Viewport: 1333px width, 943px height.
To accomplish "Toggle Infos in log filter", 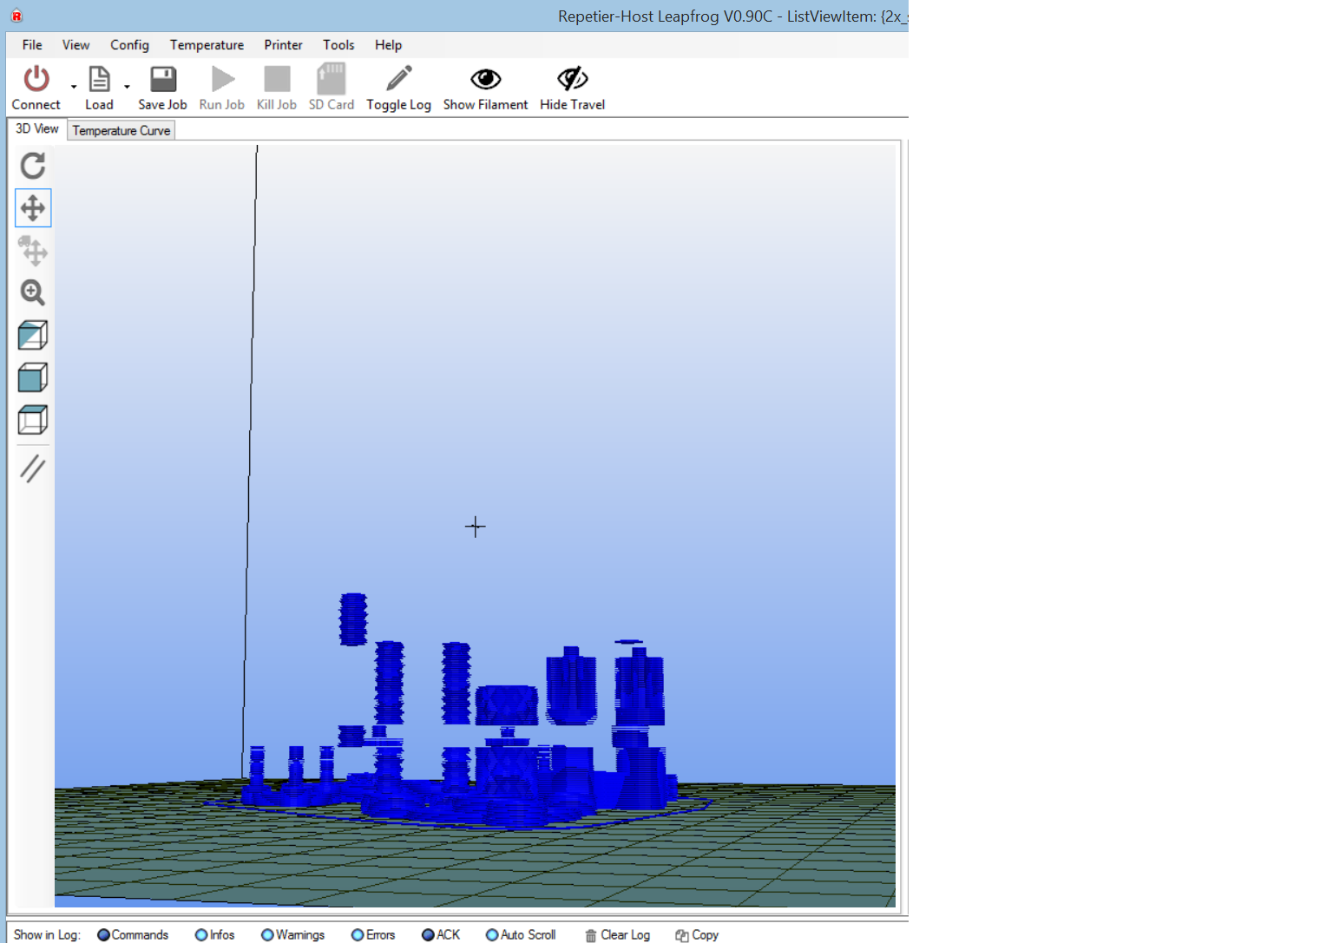I will [x=214, y=934].
